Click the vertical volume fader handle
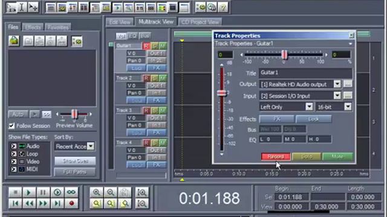The height and width of the screenshot is (217, 387). tap(222, 93)
